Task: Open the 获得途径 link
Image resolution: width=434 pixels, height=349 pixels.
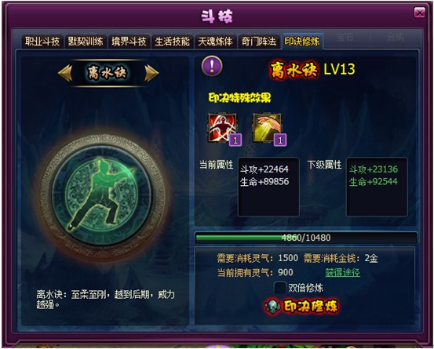Action: (x=342, y=273)
